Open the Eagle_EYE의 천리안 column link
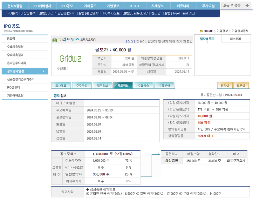 tap(141, 13)
